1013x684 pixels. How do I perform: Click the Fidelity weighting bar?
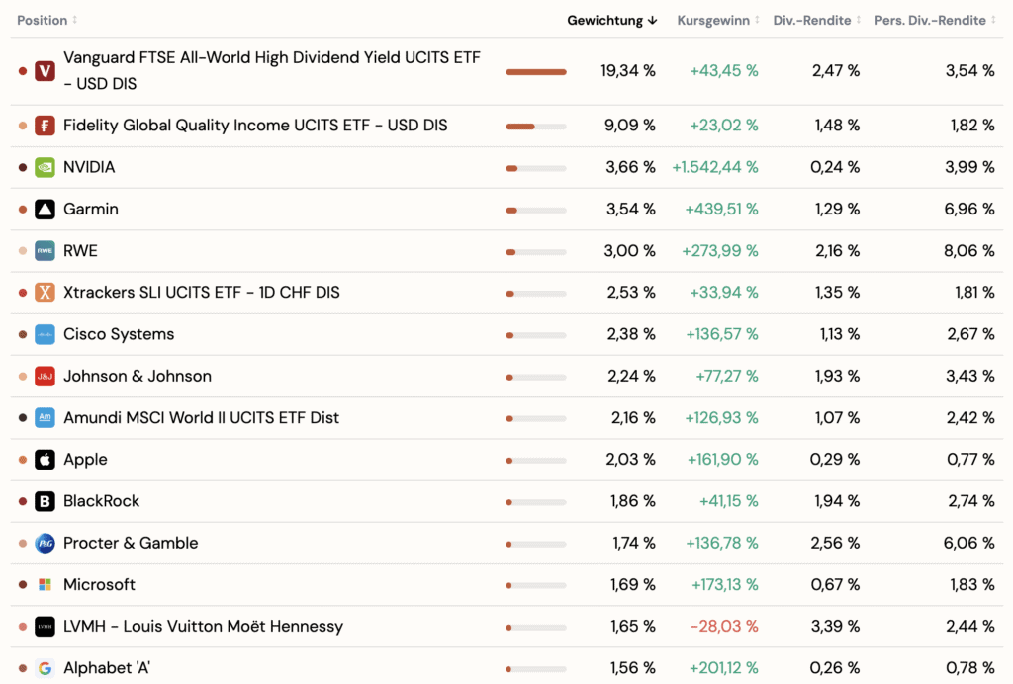click(x=536, y=127)
